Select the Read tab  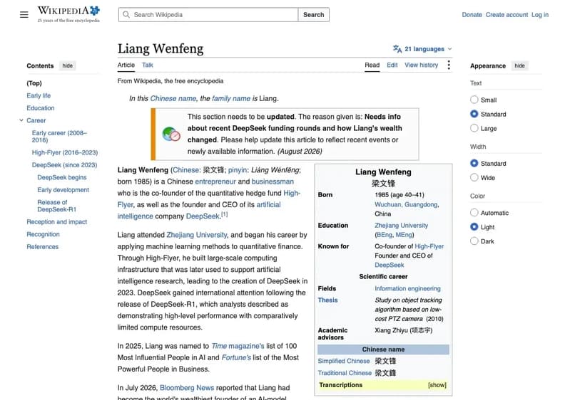click(x=372, y=65)
